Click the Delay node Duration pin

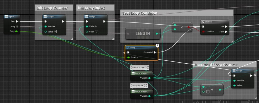[128, 58]
